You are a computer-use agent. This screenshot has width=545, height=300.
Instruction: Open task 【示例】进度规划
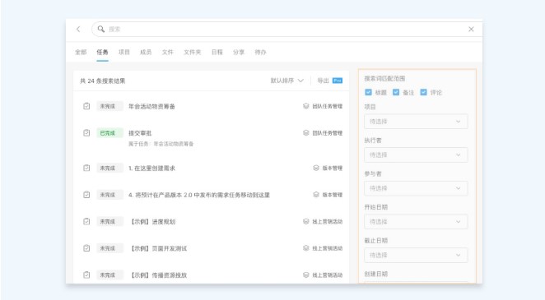153,222
